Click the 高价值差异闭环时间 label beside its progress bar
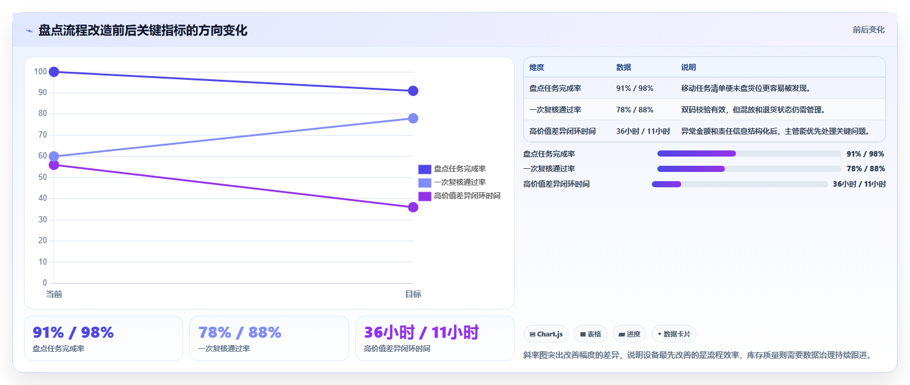The image size is (910, 385). point(556,184)
